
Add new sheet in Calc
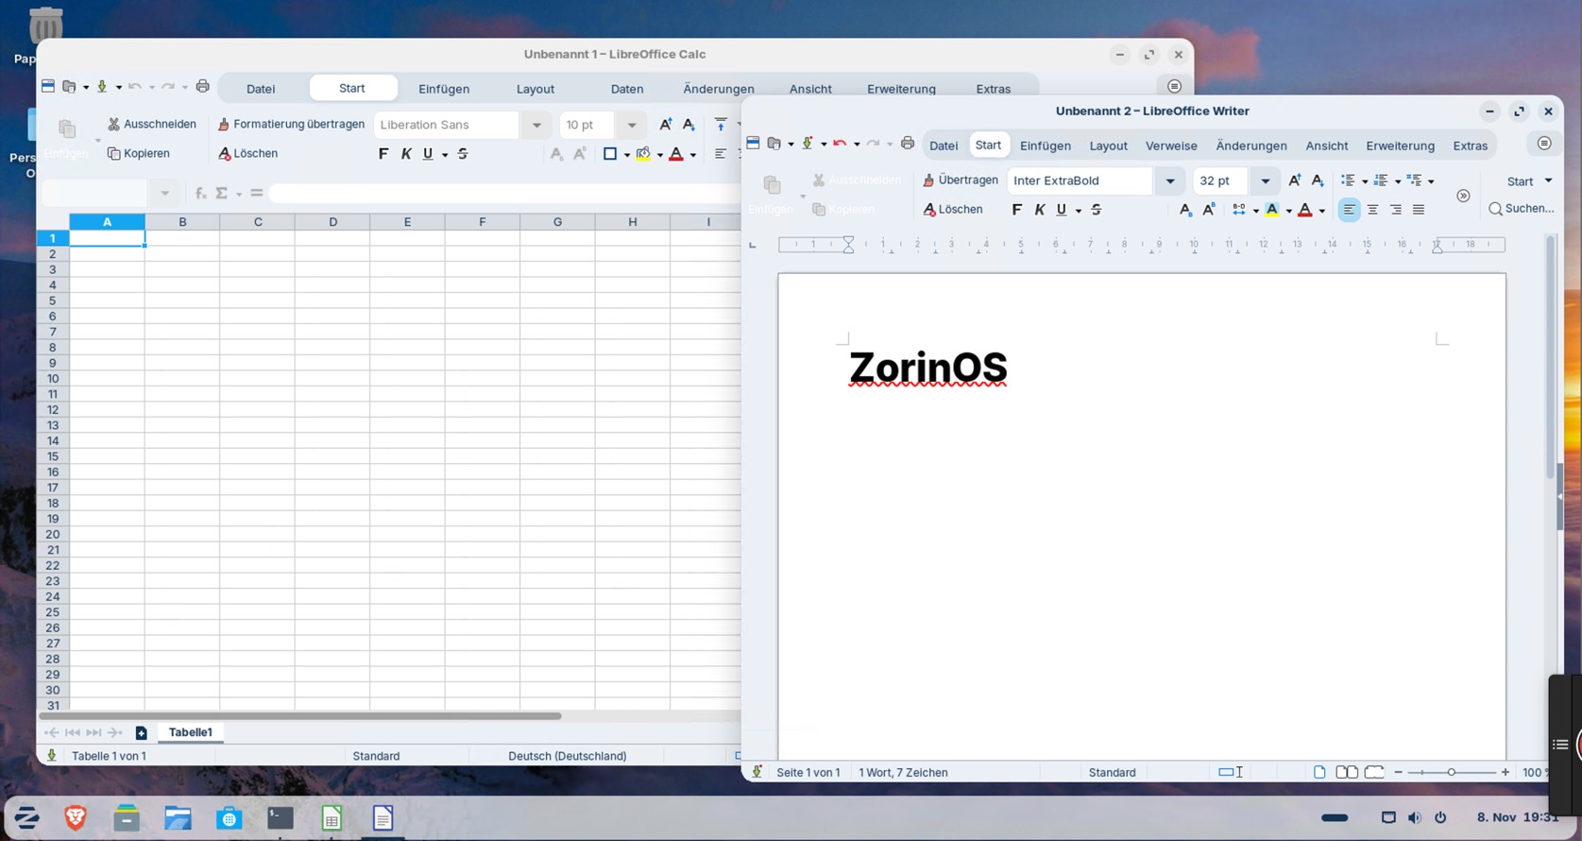[142, 733]
